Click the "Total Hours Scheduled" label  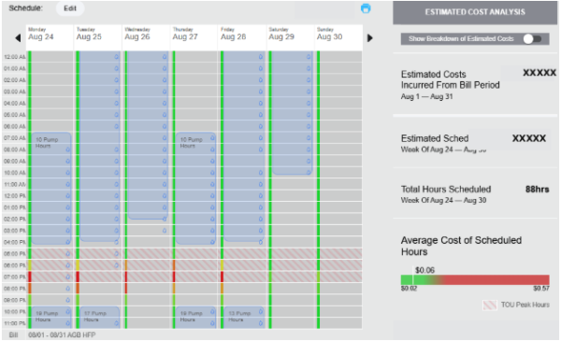coord(446,190)
